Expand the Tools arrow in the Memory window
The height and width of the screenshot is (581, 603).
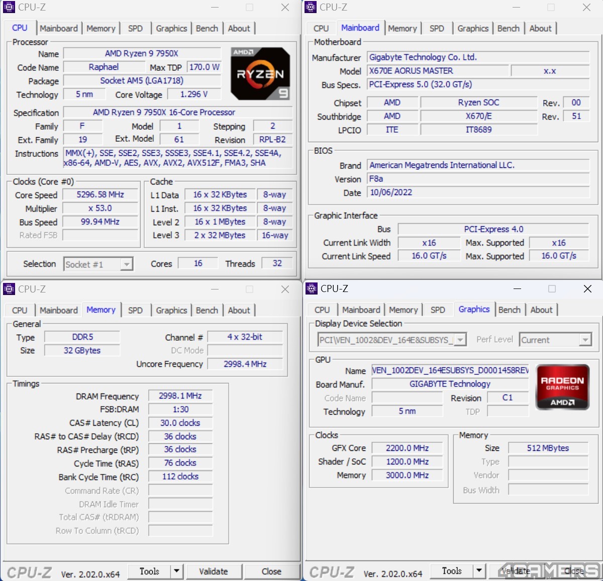point(176,571)
